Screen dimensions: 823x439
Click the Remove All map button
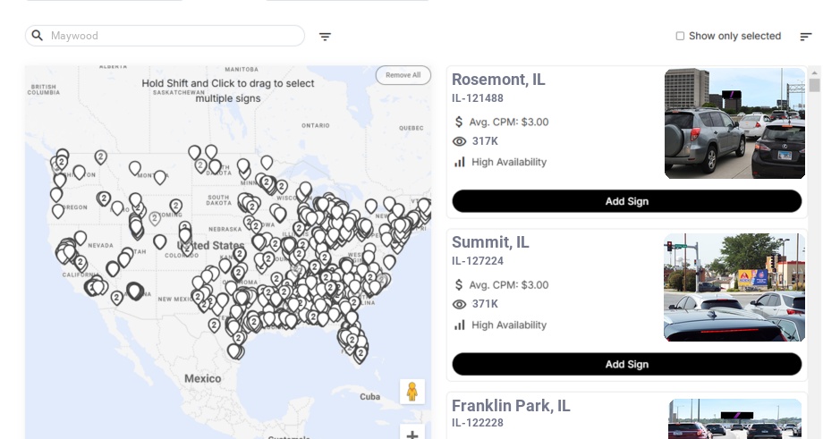[403, 75]
